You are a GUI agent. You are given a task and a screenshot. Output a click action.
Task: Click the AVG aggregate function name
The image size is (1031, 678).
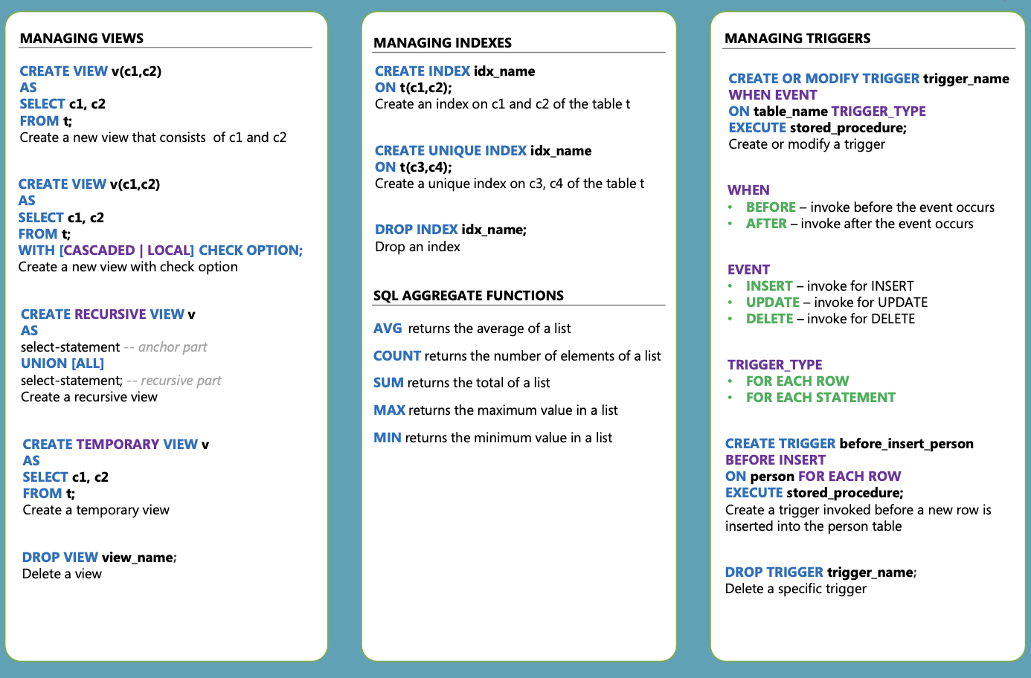[388, 328]
